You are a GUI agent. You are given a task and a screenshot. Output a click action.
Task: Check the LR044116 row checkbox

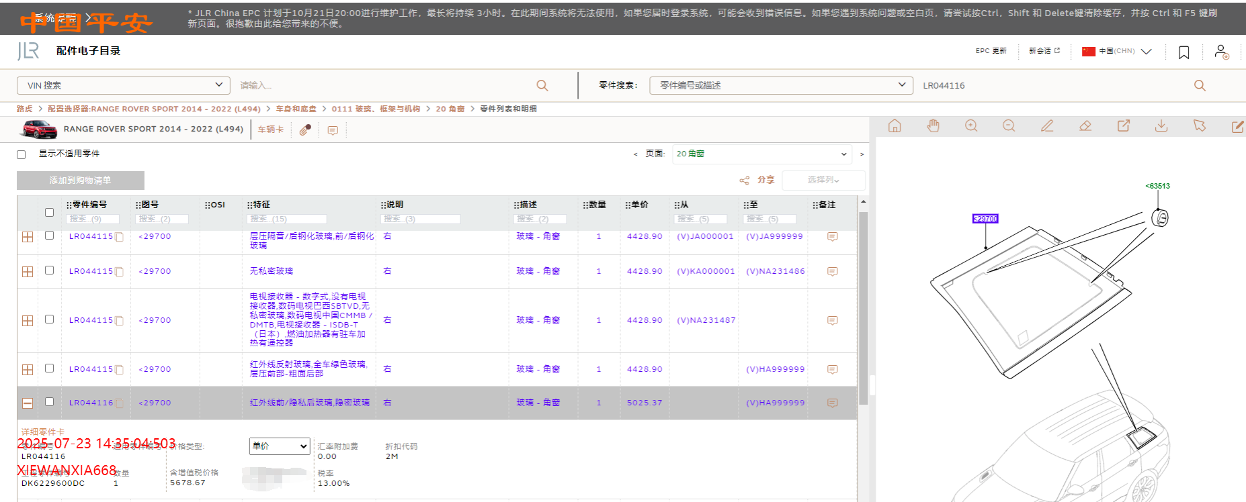(49, 402)
